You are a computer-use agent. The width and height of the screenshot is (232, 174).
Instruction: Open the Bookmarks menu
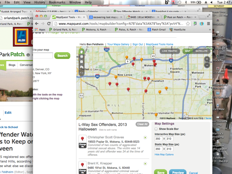pyautogui.click(x=57, y=2)
